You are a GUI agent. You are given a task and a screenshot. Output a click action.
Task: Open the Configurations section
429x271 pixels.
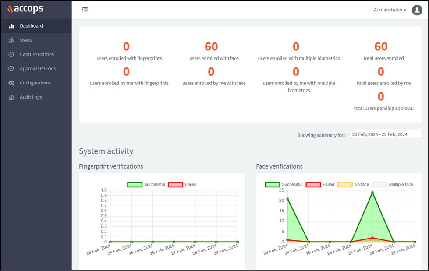click(x=35, y=83)
